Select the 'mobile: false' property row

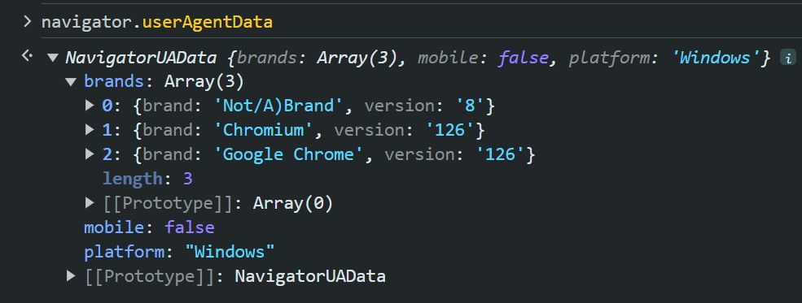pyautogui.click(x=149, y=227)
